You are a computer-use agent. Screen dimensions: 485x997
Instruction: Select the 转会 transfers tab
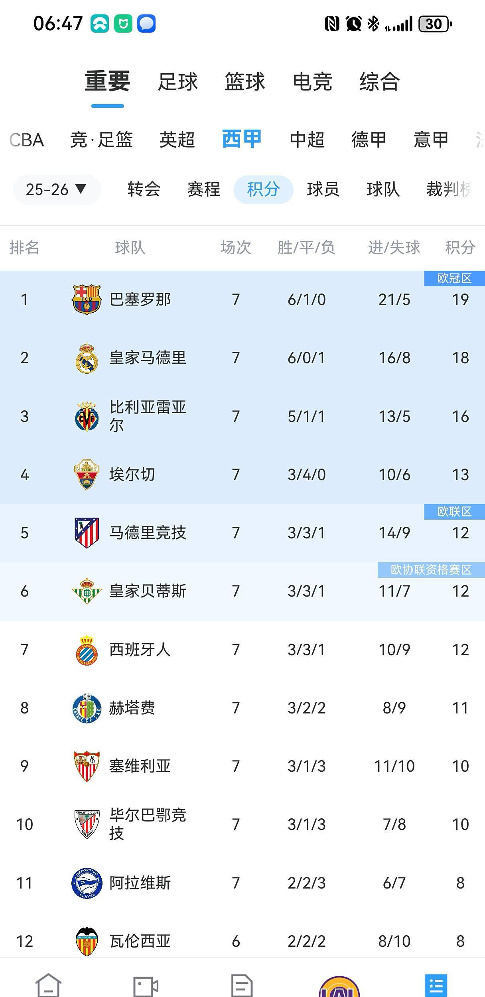point(144,189)
